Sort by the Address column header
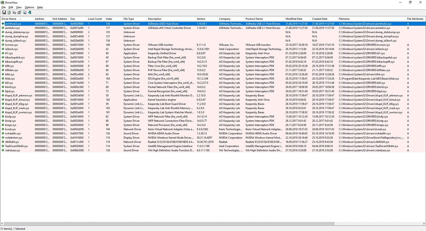The width and height of the screenshot is (426, 231). 42,19
